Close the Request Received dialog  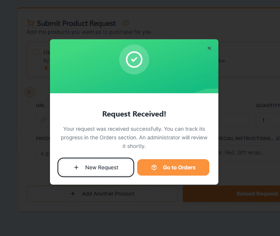pyautogui.click(x=209, y=48)
